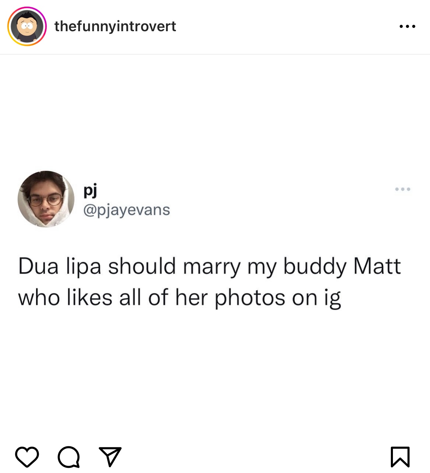Select the bold display name pj
Viewport: 430px width, 473px height.
(90, 190)
